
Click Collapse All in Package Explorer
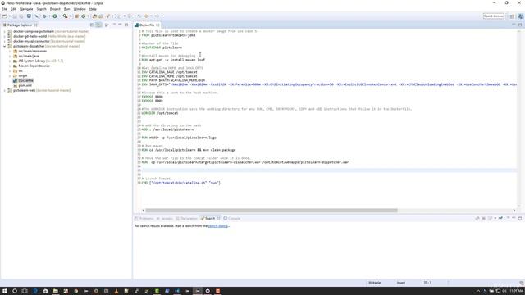[x=92, y=25]
